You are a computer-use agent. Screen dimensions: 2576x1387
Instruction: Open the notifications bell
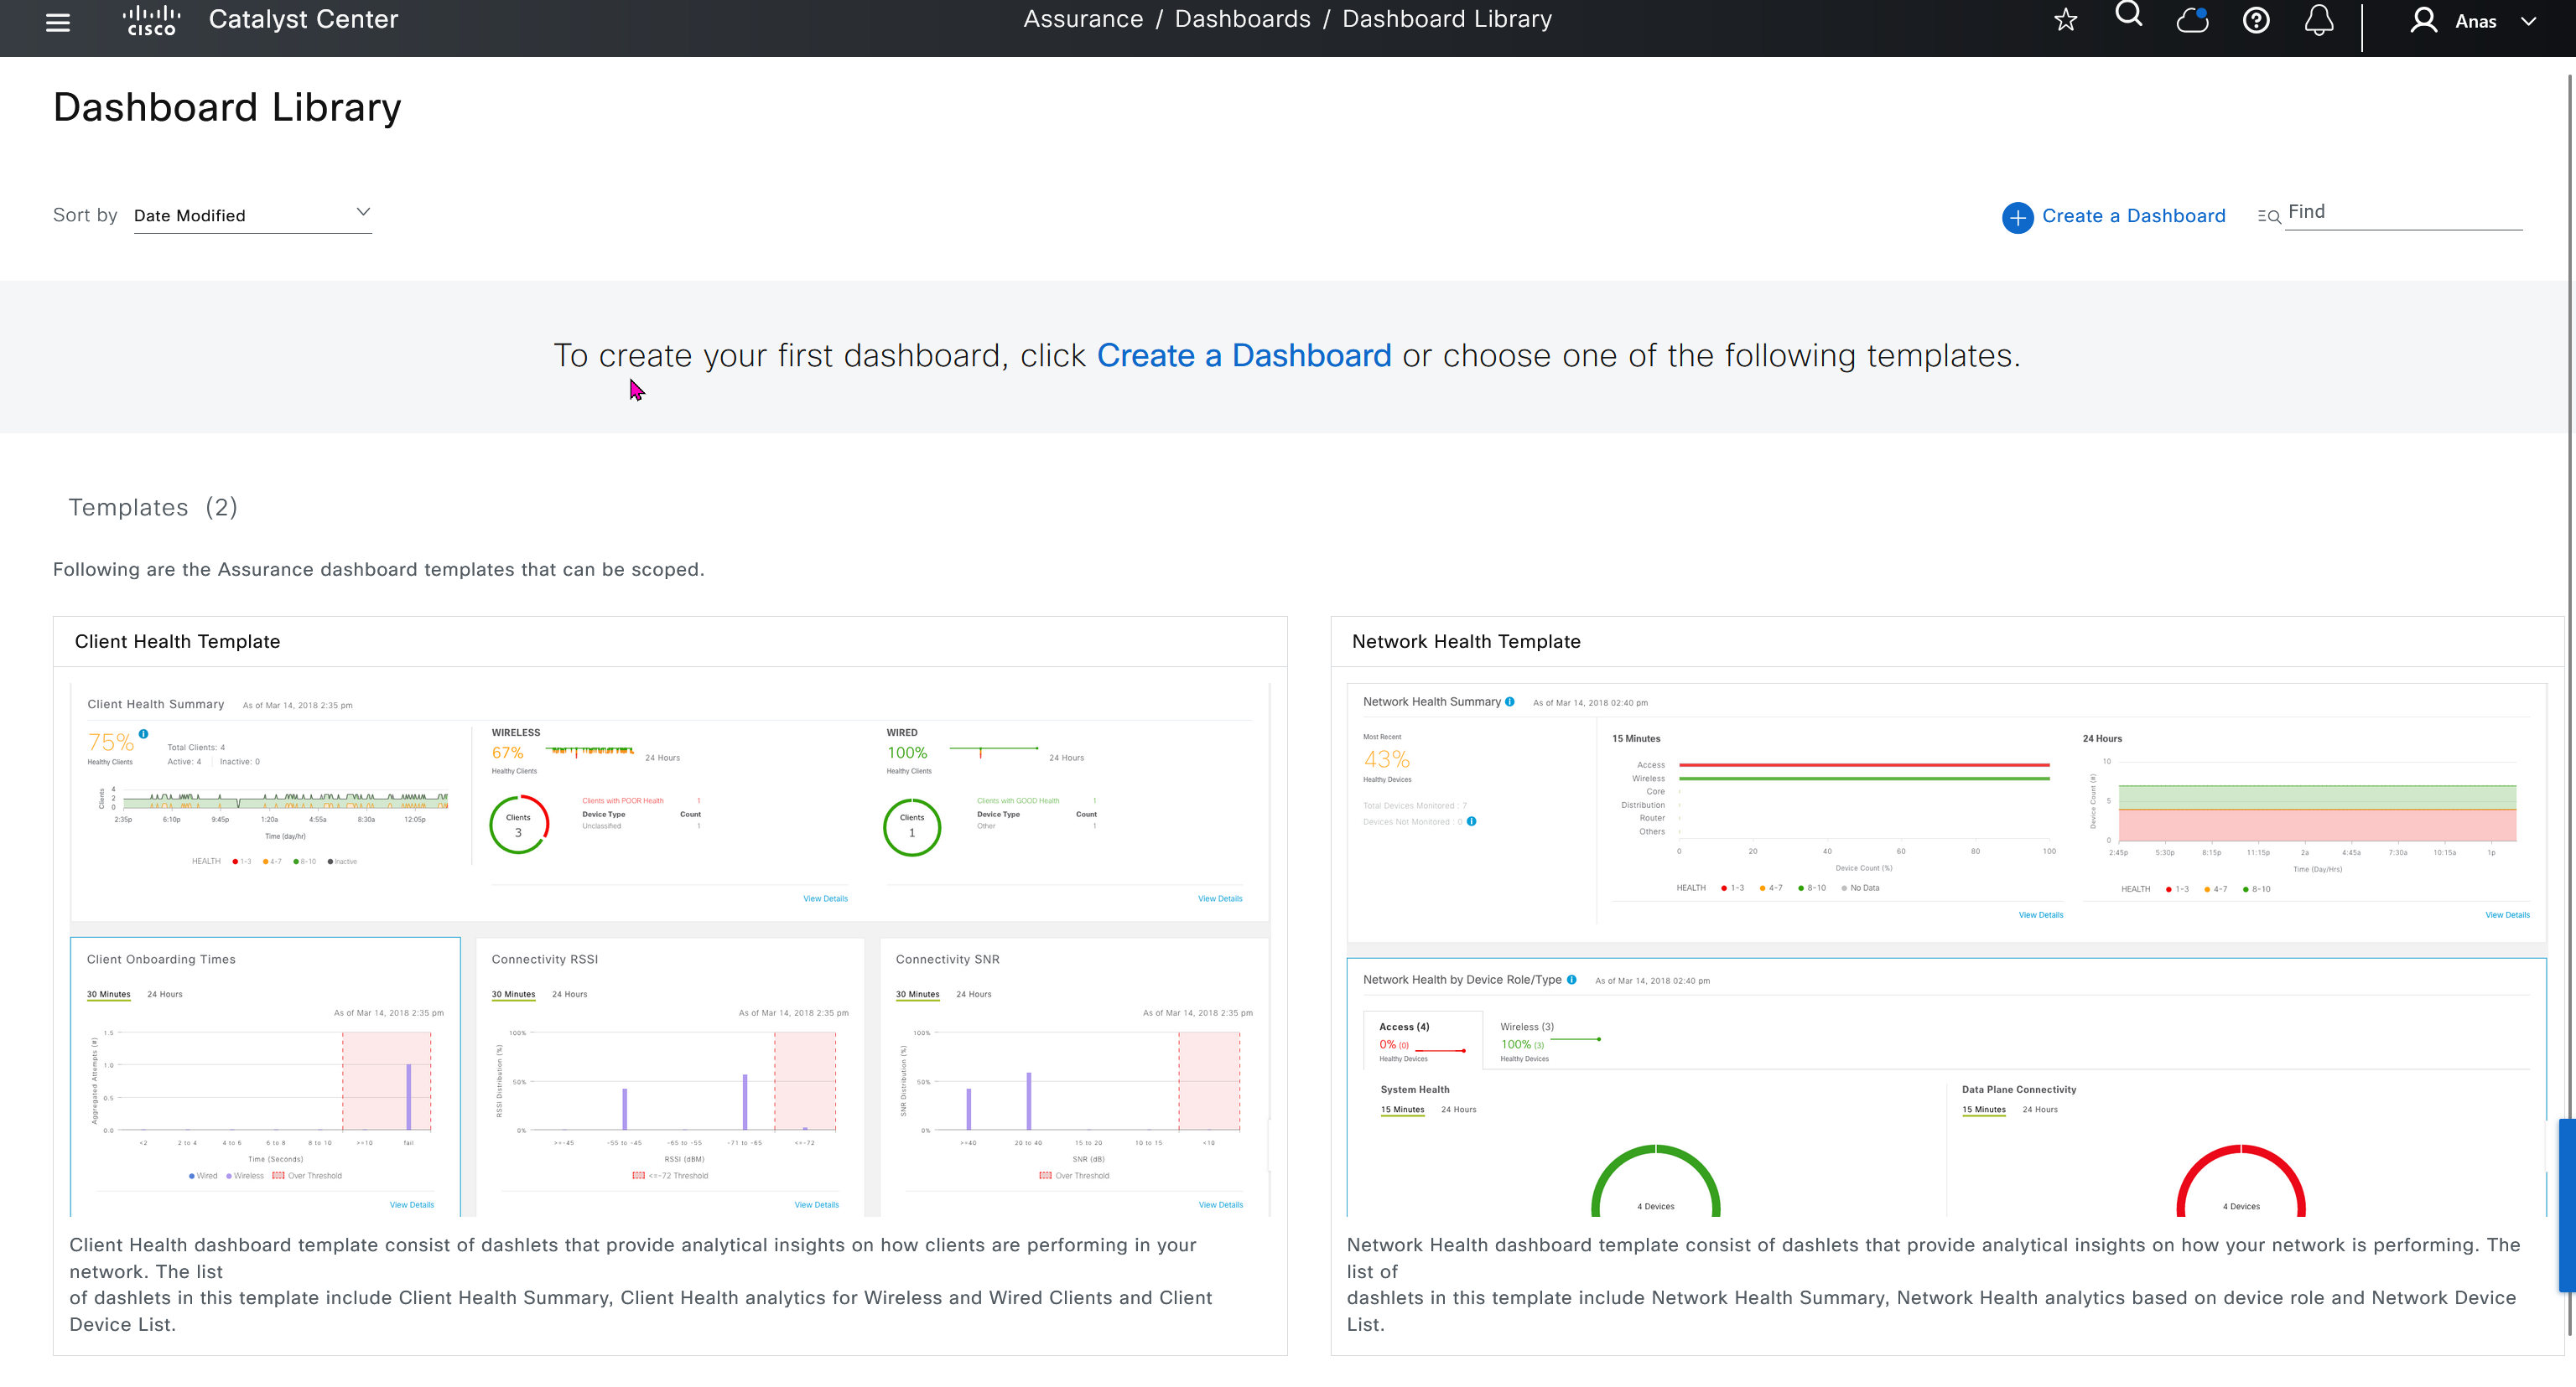click(x=2319, y=20)
